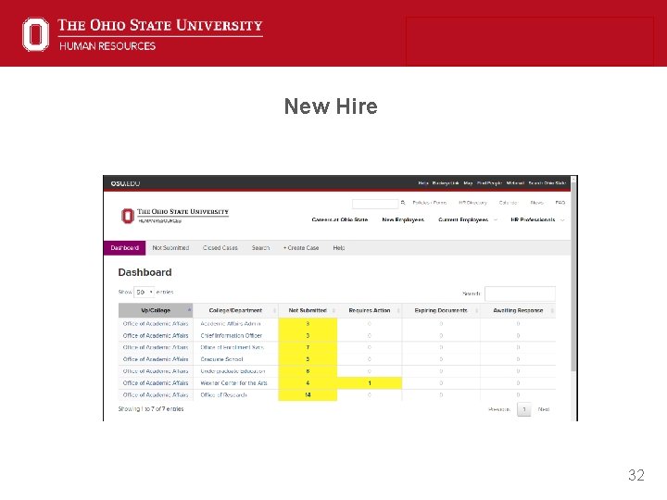Open the New Employees menu

click(403, 219)
